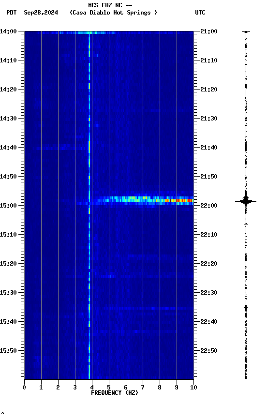Click the '21:30' UTC time label

(x=209, y=119)
